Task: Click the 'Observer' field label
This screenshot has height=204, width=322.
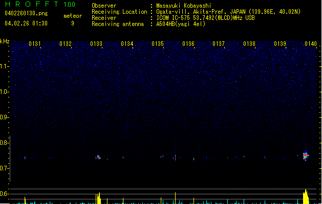Action: coord(104,6)
